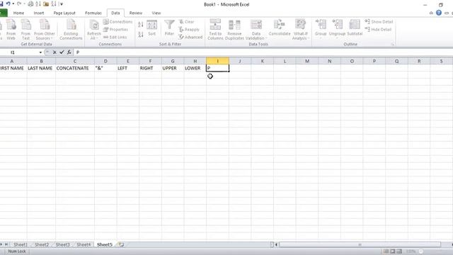The image size is (453, 255).
Task: Switch to the Review tab
Action: (x=136, y=13)
